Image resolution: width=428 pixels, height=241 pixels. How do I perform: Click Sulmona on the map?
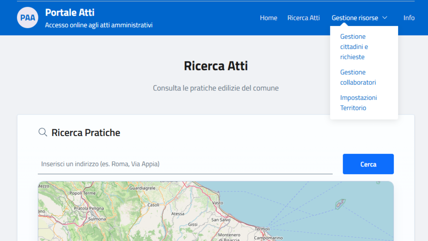coord(97,219)
